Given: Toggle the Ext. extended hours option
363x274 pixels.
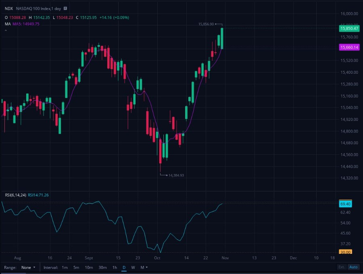Looking at the screenshot, I should pos(342,267).
